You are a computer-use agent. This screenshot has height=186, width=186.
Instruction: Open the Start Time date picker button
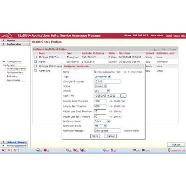click(123, 96)
